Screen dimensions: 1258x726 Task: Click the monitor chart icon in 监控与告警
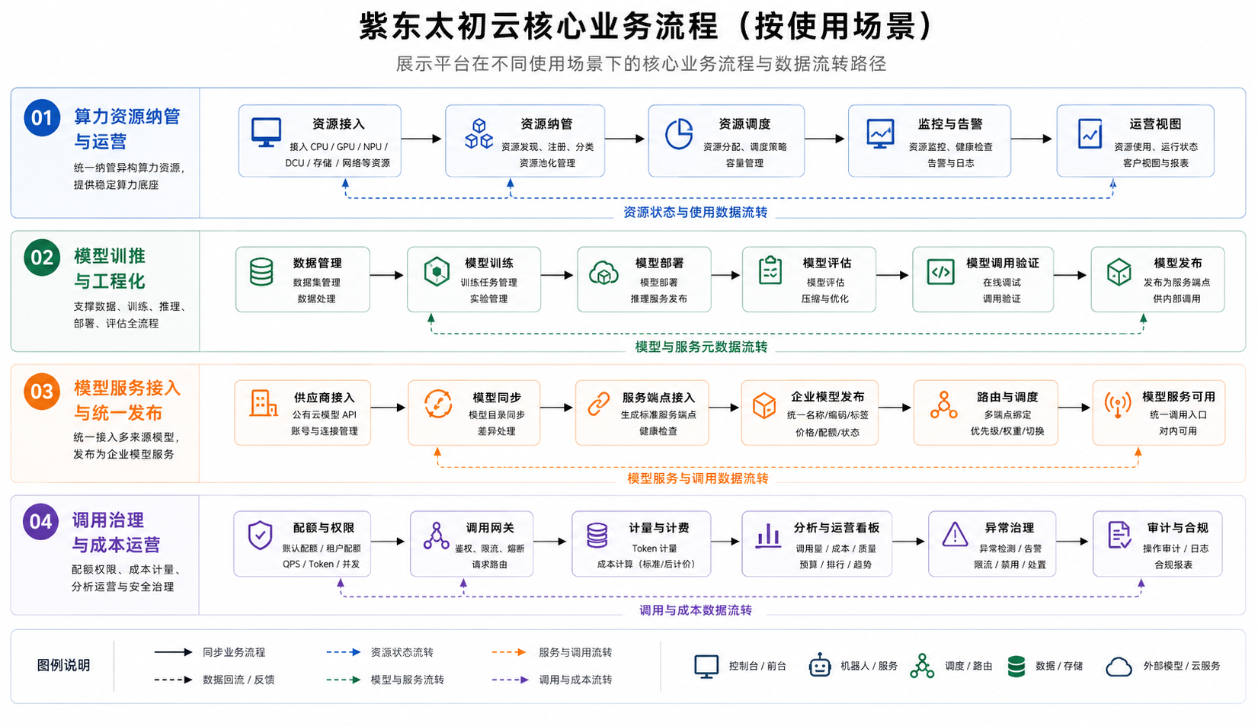point(880,133)
